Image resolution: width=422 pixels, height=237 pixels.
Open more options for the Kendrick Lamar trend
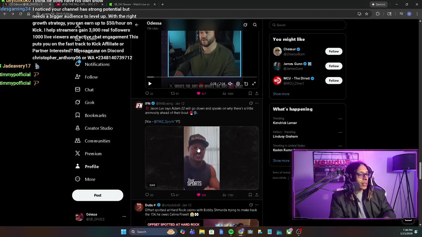340,119
